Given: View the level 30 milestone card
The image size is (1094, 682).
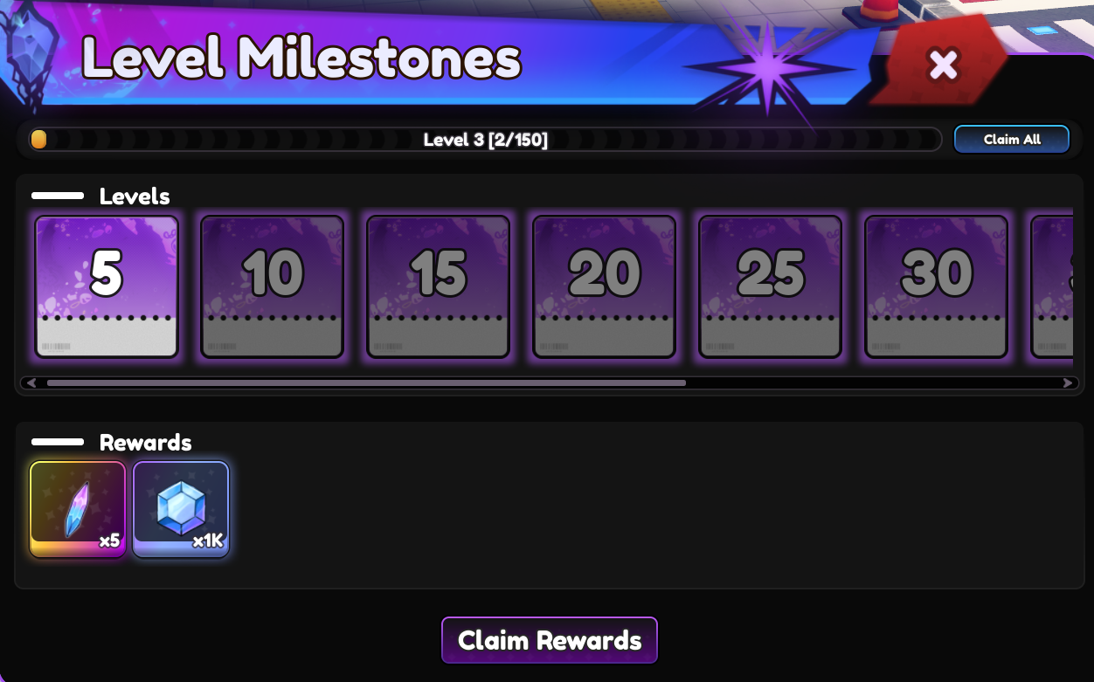Looking at the screenshot, I should pyautogui.click(x=937, y=287).
